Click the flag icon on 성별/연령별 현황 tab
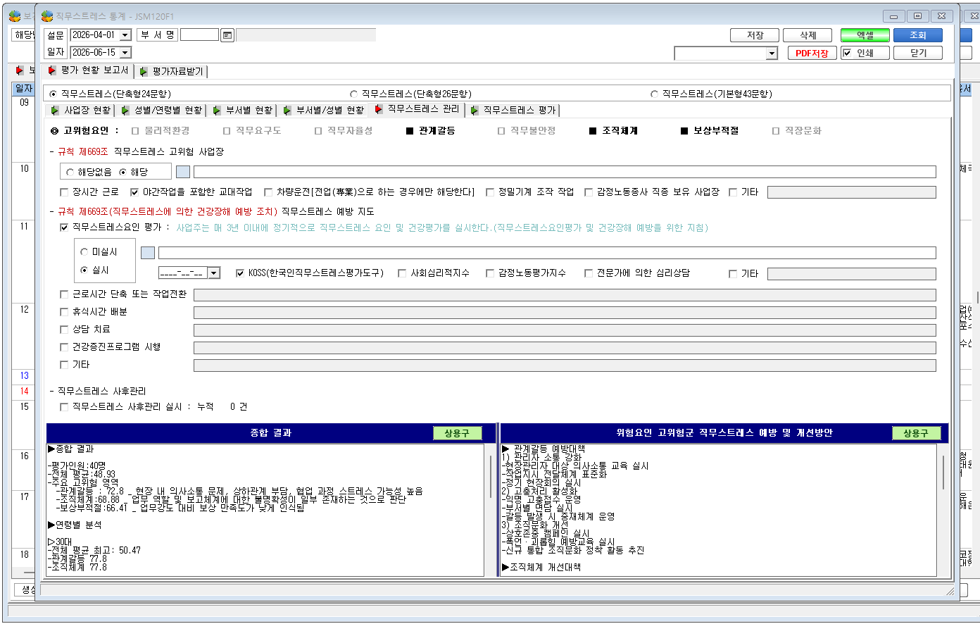980x631 pixels. [x=125, y=110]
